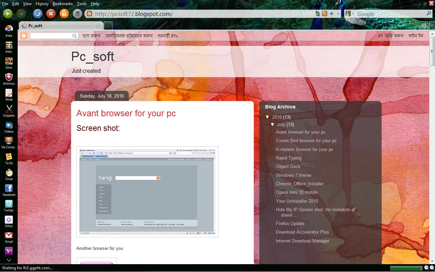Open the Snippets scissors shortcut
Screen dimensions: 435x272
point(9,111)
